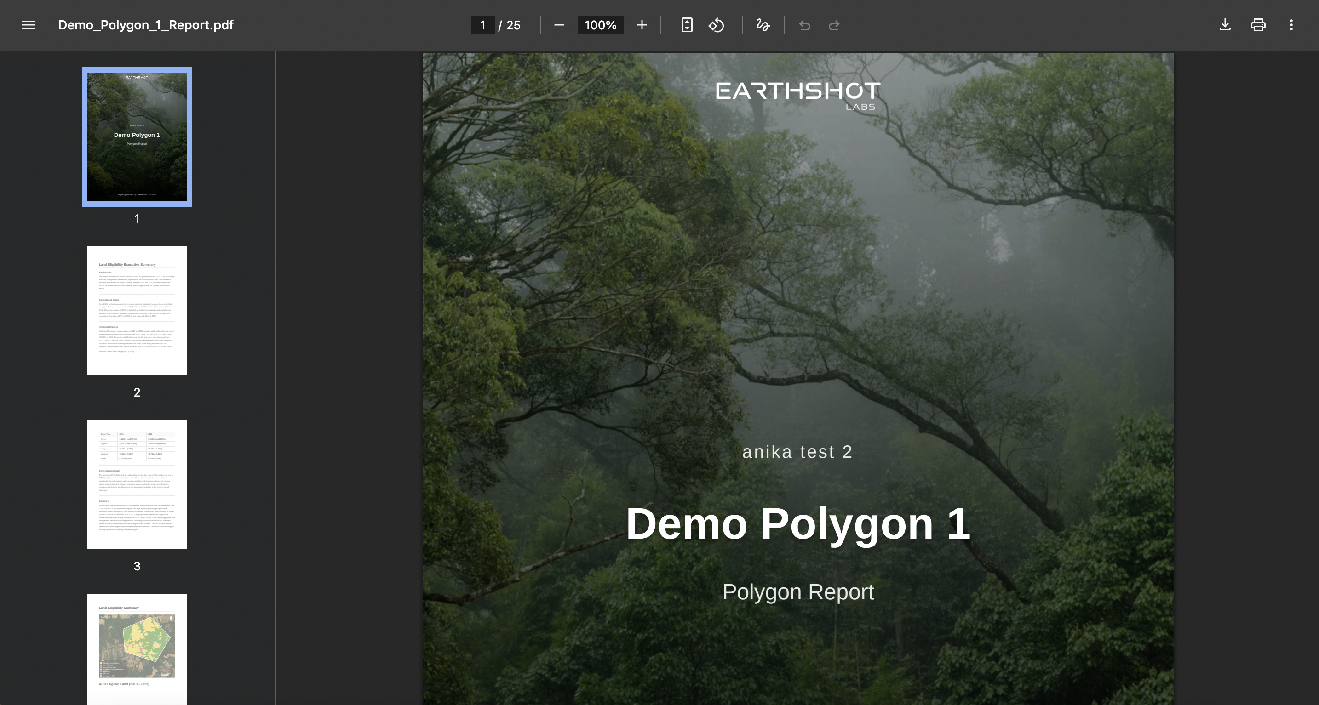Open Land Eligibility Summary page thumbnail

(x=137, y=649)
